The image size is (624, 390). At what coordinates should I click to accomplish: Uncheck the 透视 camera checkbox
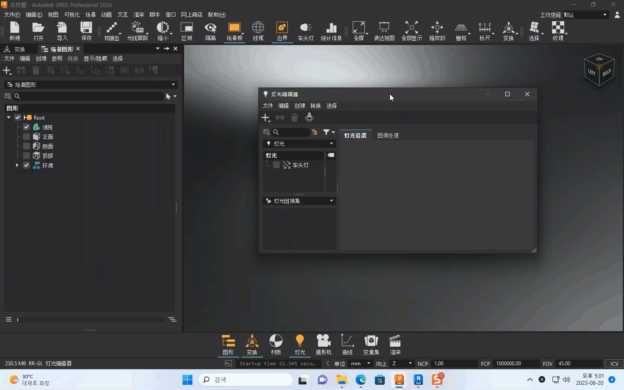tap(26, 127)
